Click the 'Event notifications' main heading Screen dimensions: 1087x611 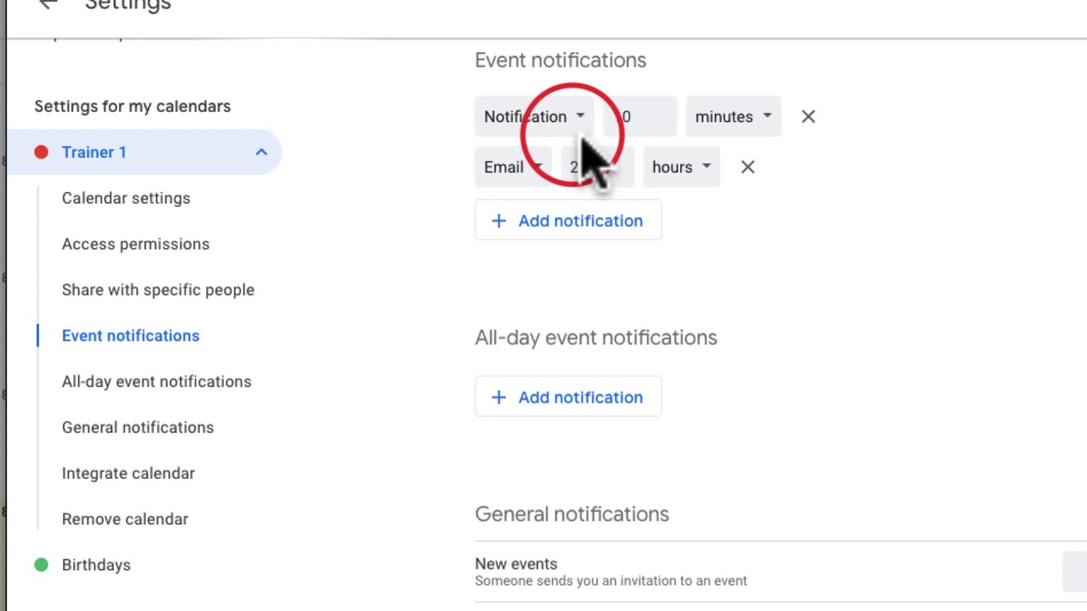560,60
